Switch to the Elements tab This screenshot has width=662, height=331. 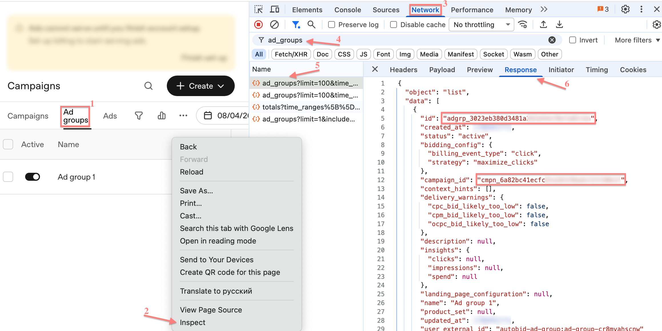307,10
